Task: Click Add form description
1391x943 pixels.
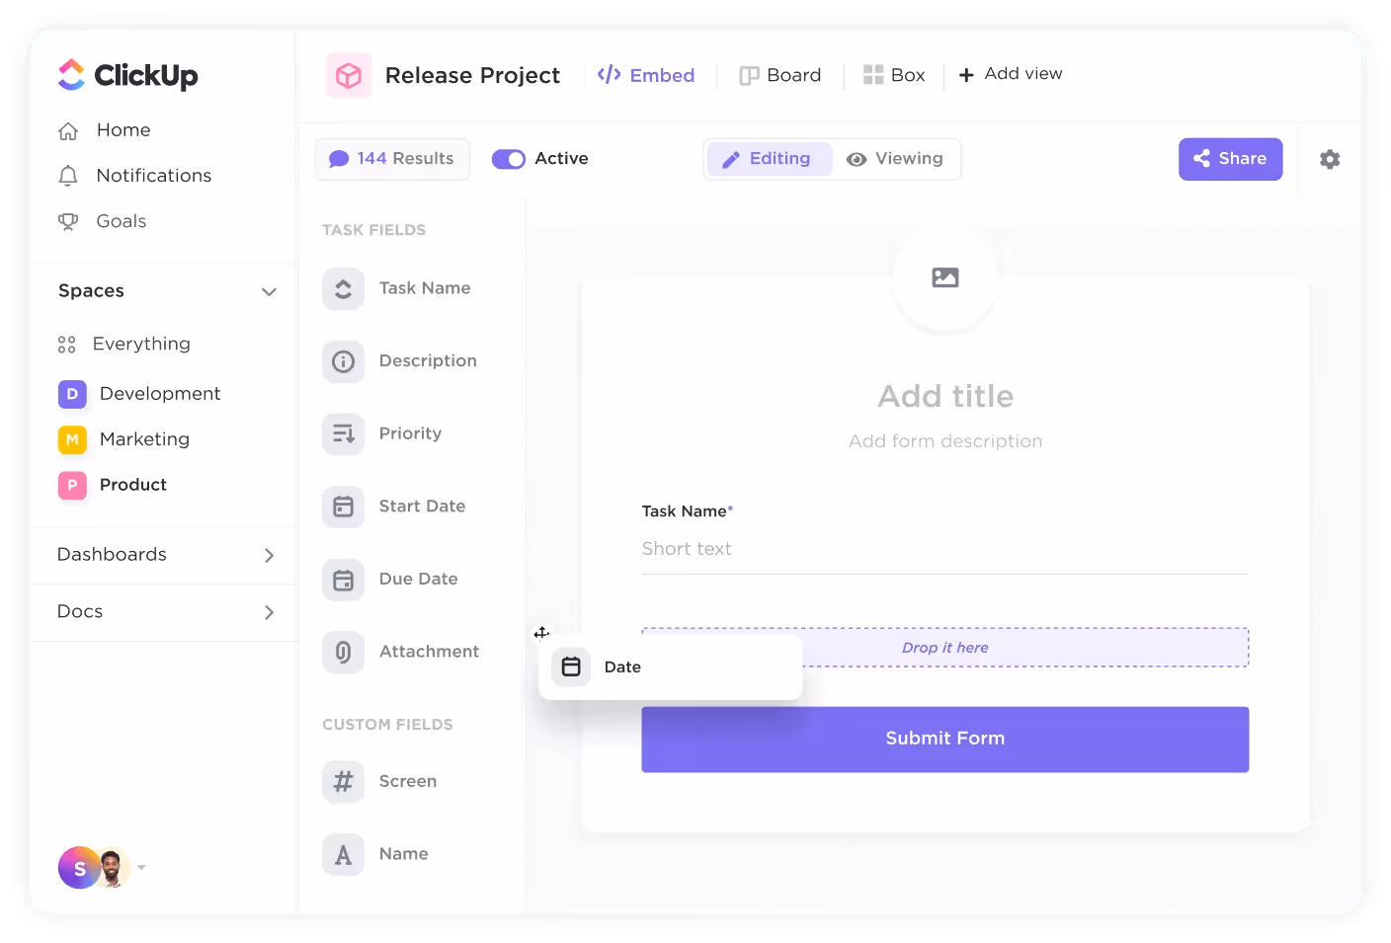Action: click(945, 441)
